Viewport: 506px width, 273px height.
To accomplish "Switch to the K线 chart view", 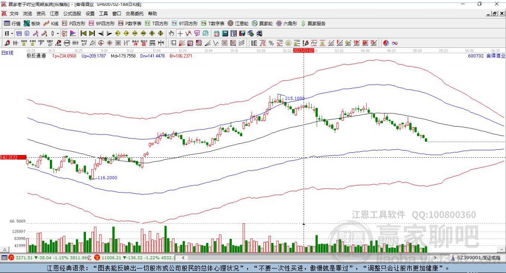I will click(x=51, y=24).
